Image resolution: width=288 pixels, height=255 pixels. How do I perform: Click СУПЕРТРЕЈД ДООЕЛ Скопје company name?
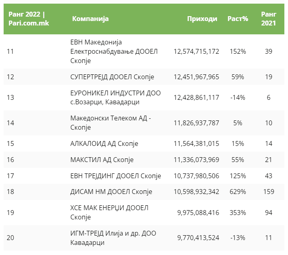pos(112,77)
